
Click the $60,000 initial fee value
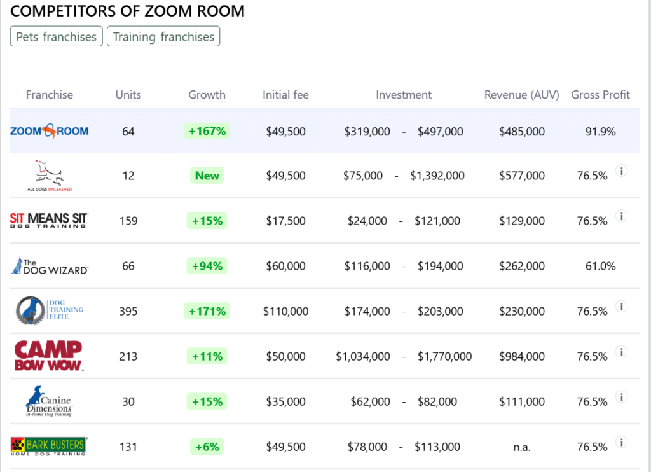285,266
